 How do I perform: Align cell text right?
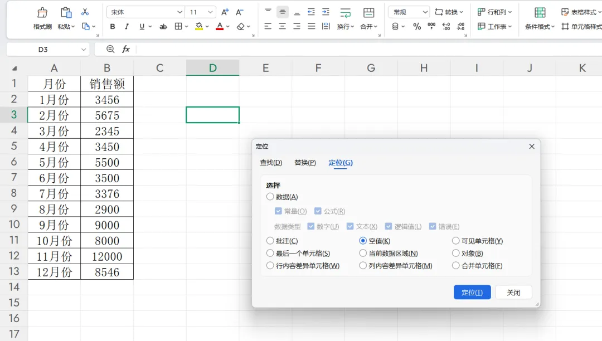pyautogui.click(x=297, y=27)
